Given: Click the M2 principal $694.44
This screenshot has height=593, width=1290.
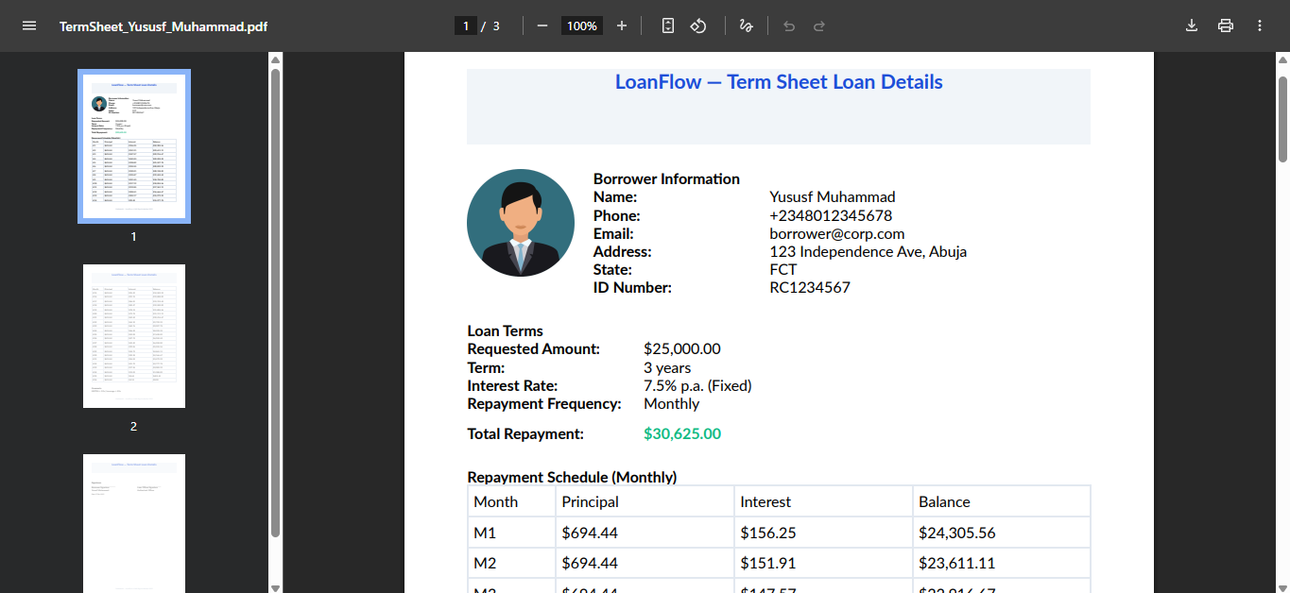Looking at the screenshot, I should 590,564.
